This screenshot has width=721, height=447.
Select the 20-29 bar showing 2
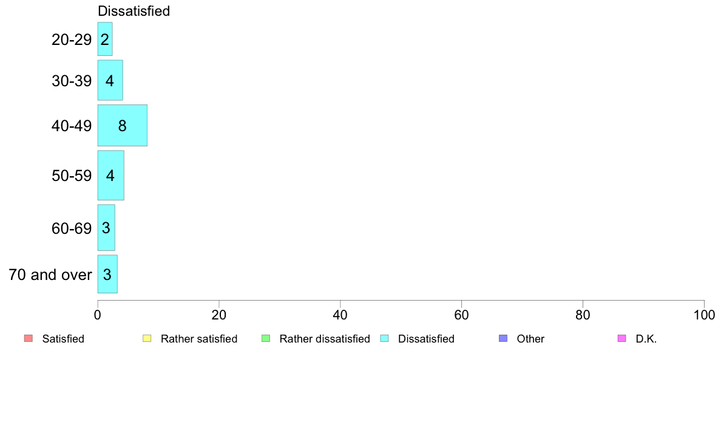(x=105, y=39)
